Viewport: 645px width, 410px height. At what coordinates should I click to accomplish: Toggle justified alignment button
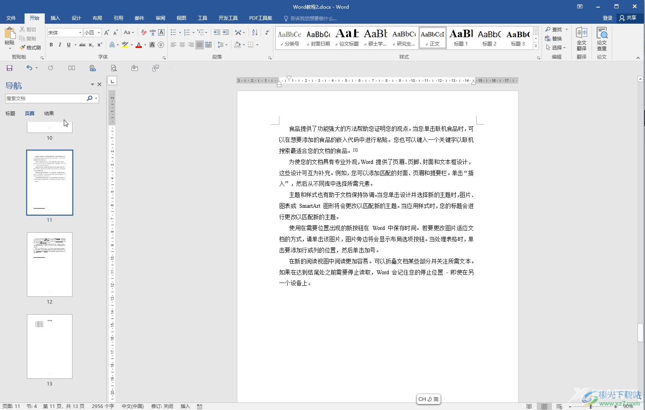200,45
